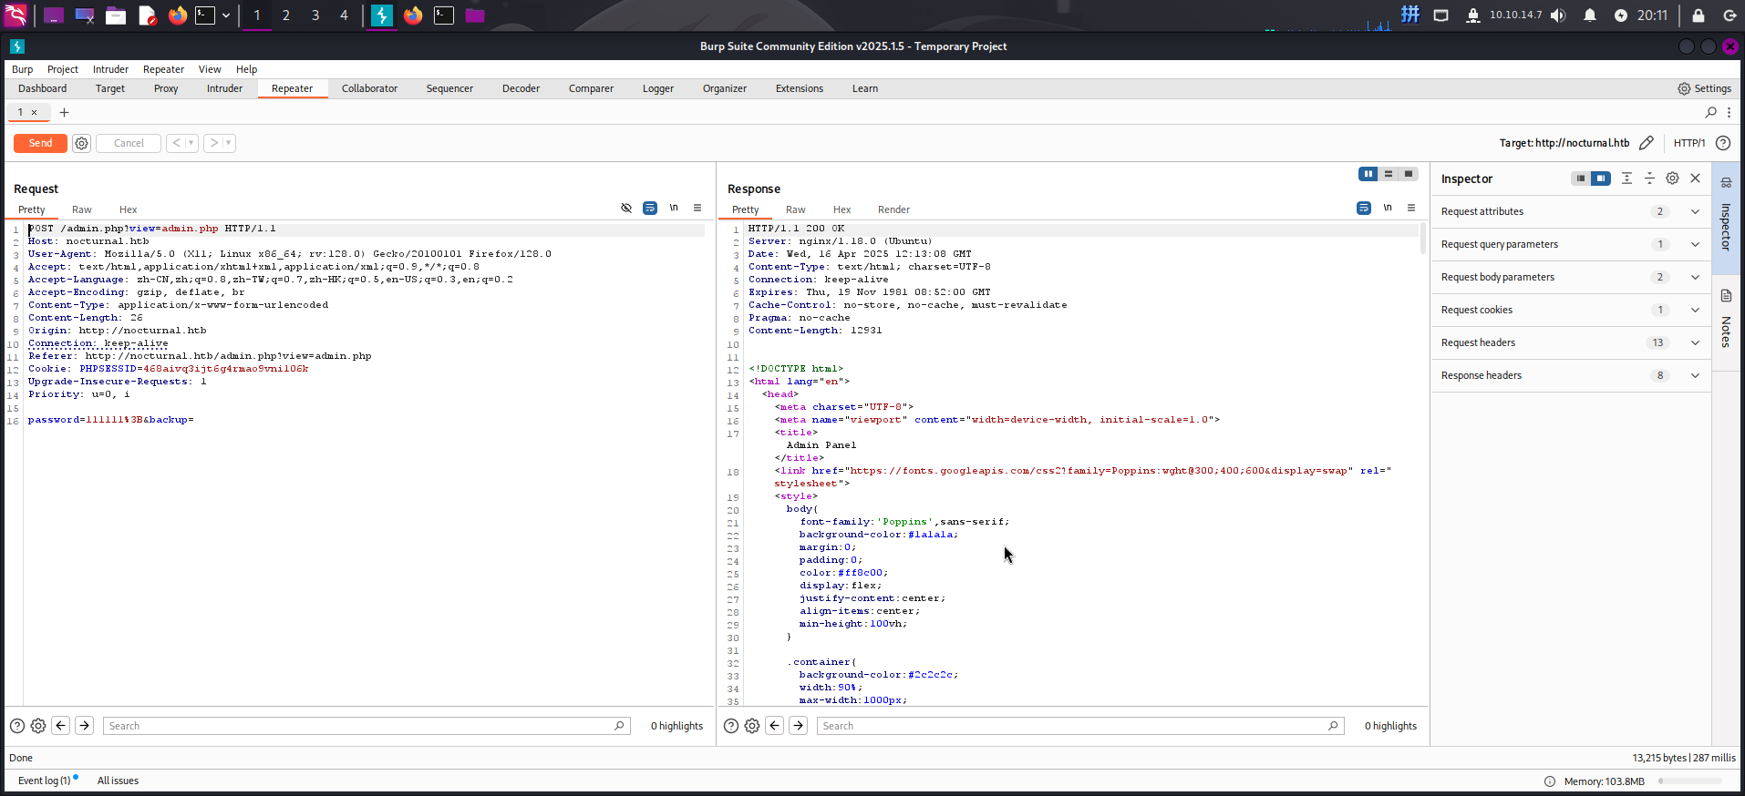
Task: Click the memory usage progress bar
Action: (1690, 781)
